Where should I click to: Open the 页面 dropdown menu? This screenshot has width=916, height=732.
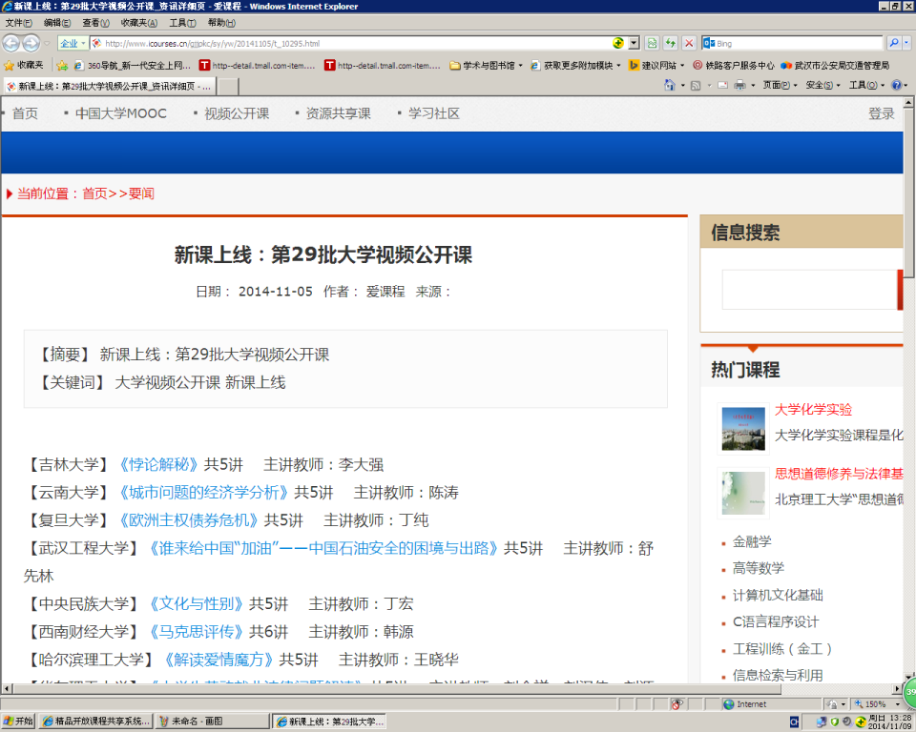775,85
